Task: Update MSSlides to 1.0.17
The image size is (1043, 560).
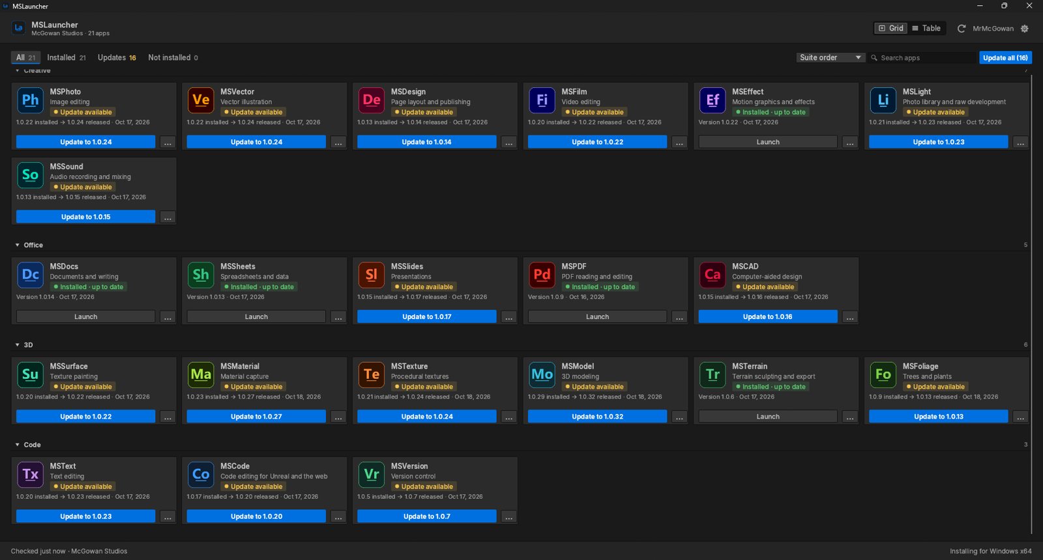Action: click(427, 316)
